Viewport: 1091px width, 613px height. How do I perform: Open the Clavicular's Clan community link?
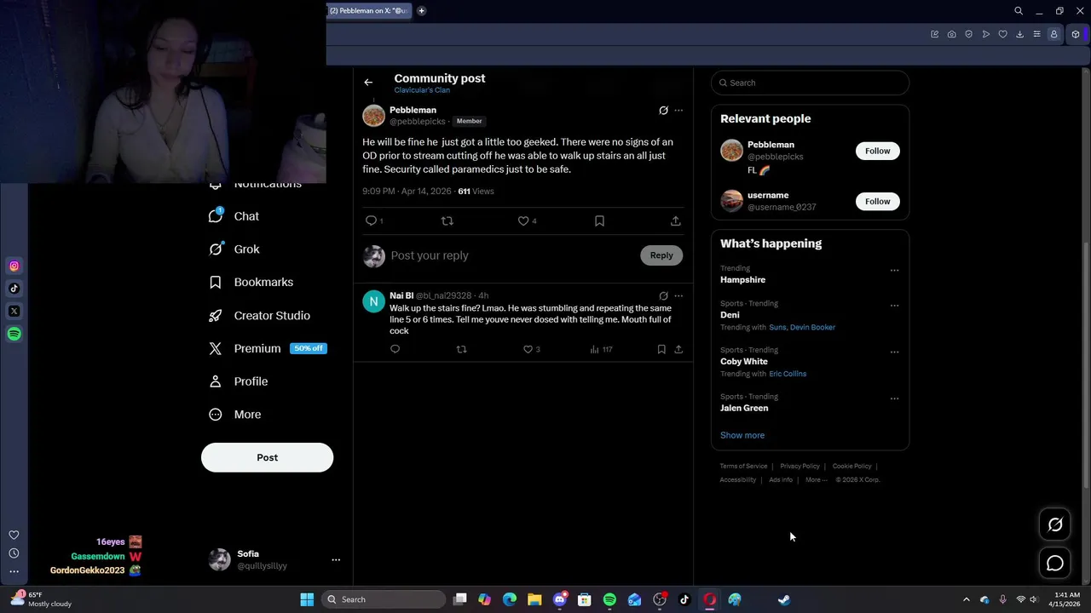point(422,90)
